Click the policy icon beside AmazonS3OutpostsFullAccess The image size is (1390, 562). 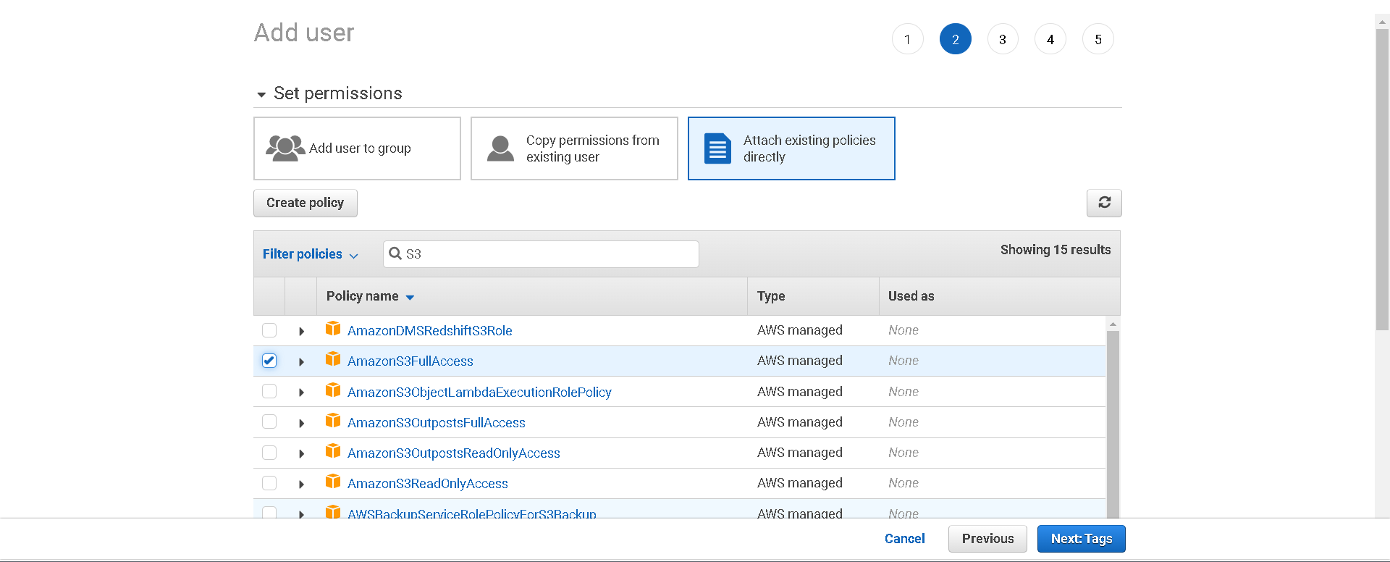[x=333, y=421]
